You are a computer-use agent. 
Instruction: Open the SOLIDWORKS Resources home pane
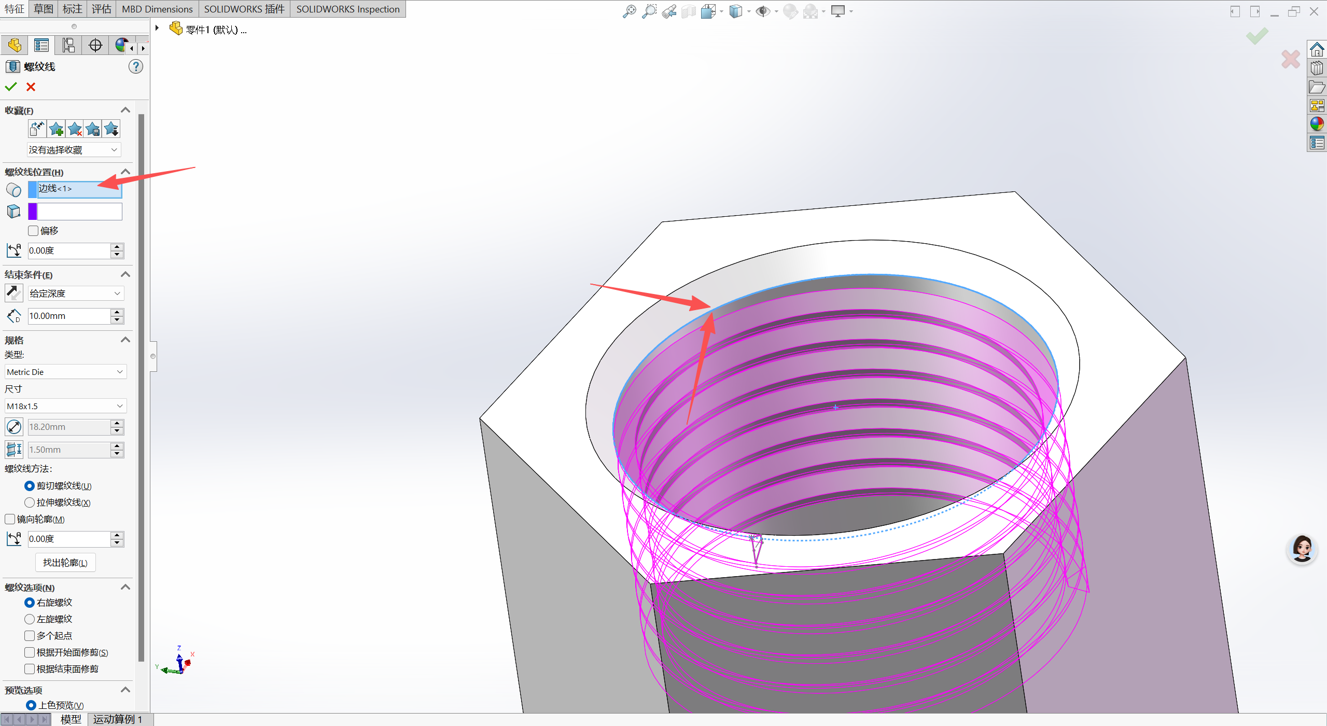tap(1317, 50)
